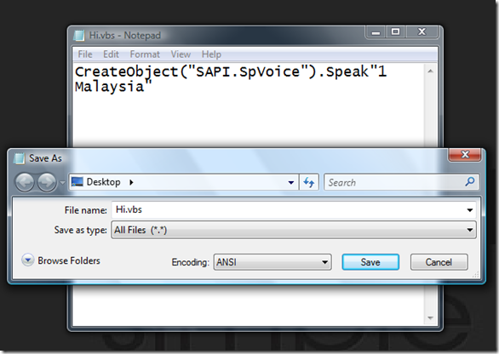This screenshot has height=354, width=499.
Task: Click the Back arrow in Save As
Action: (25, 183)
